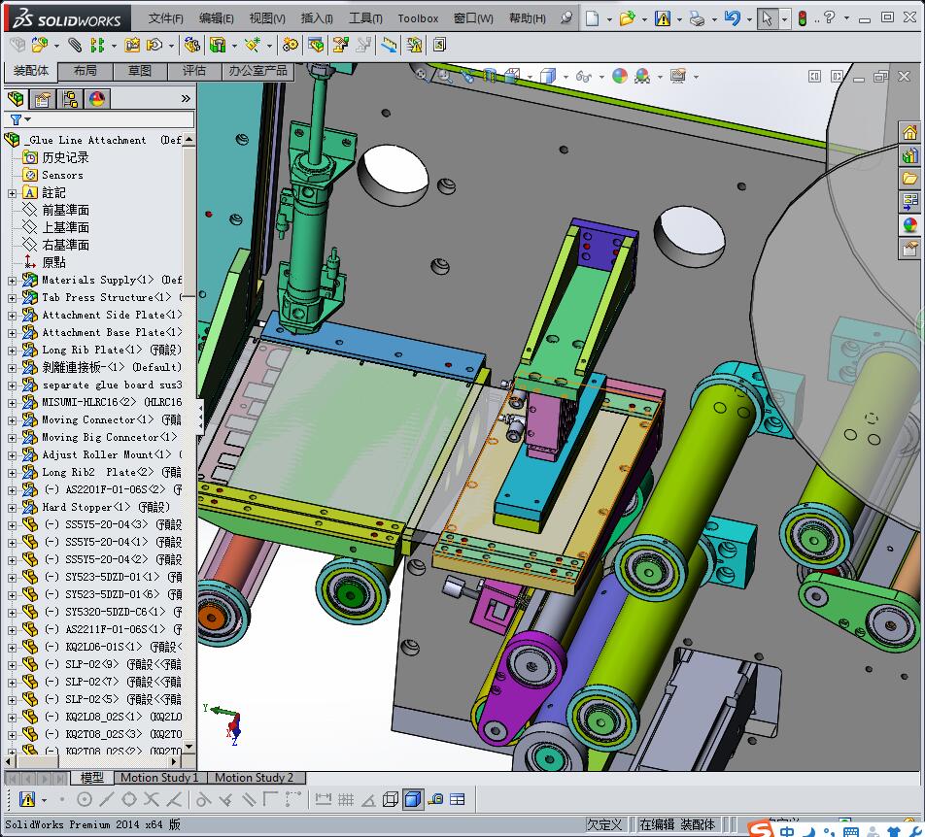Expand the Tab Press Structure<1> node
The height and width of the screenshot is (837, 925).
[12, 298]
